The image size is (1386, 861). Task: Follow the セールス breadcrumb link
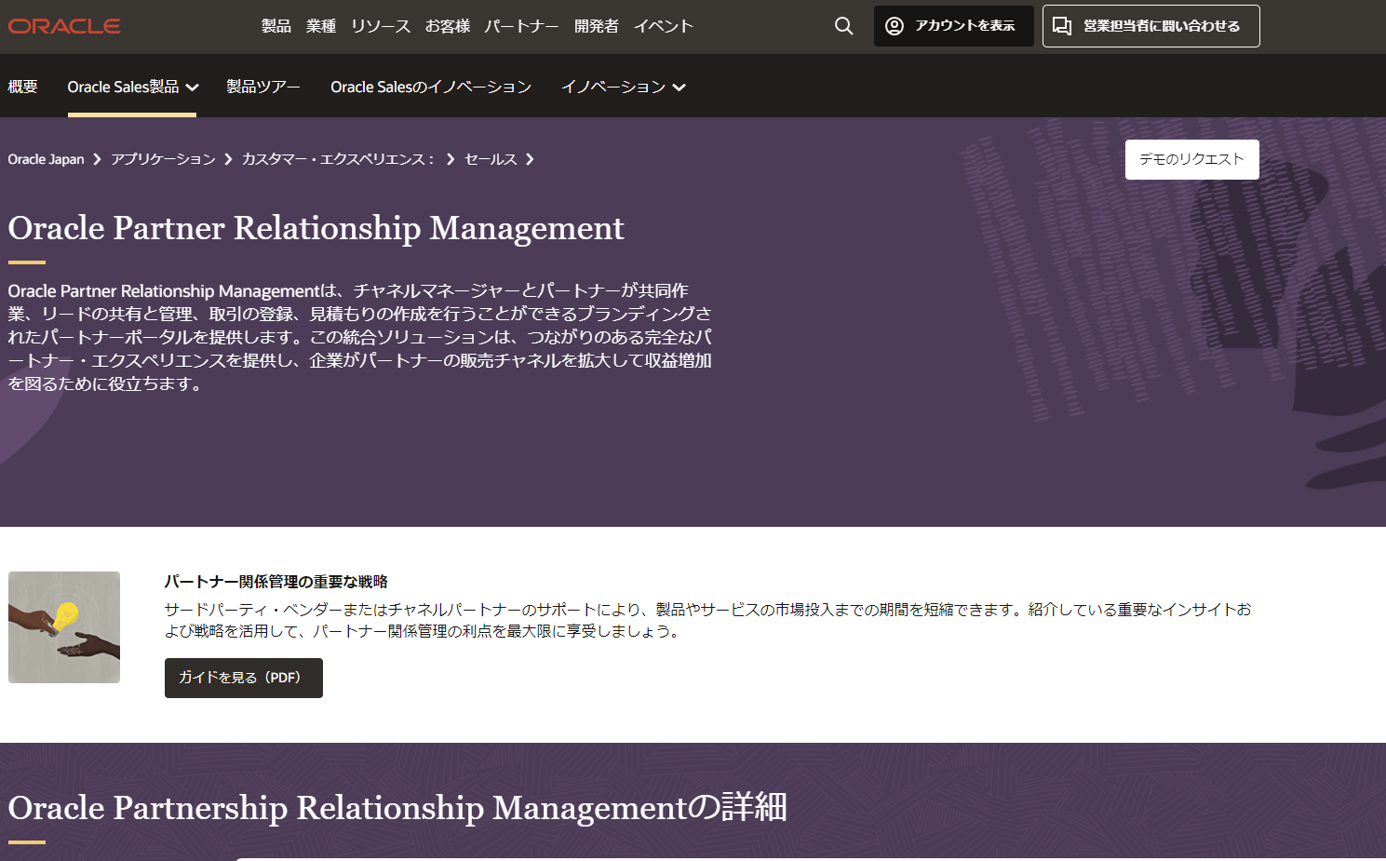pos(491,159)
